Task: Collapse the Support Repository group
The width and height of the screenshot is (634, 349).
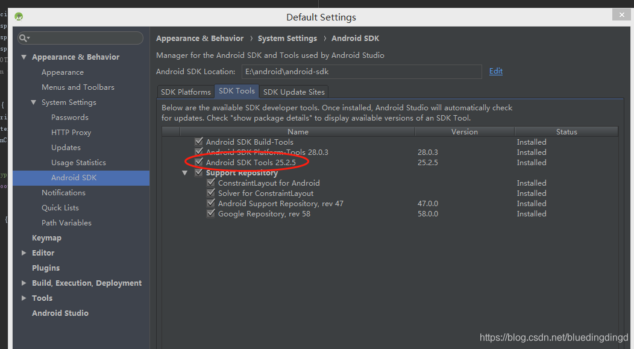Action: pos(185,173)
